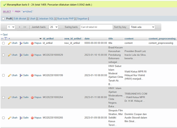Open the Jumlah baris rows dropdown

tap(53, 27)
